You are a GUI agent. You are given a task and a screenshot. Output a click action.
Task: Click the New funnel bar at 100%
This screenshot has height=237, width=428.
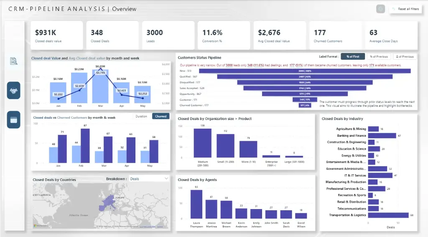305,71
